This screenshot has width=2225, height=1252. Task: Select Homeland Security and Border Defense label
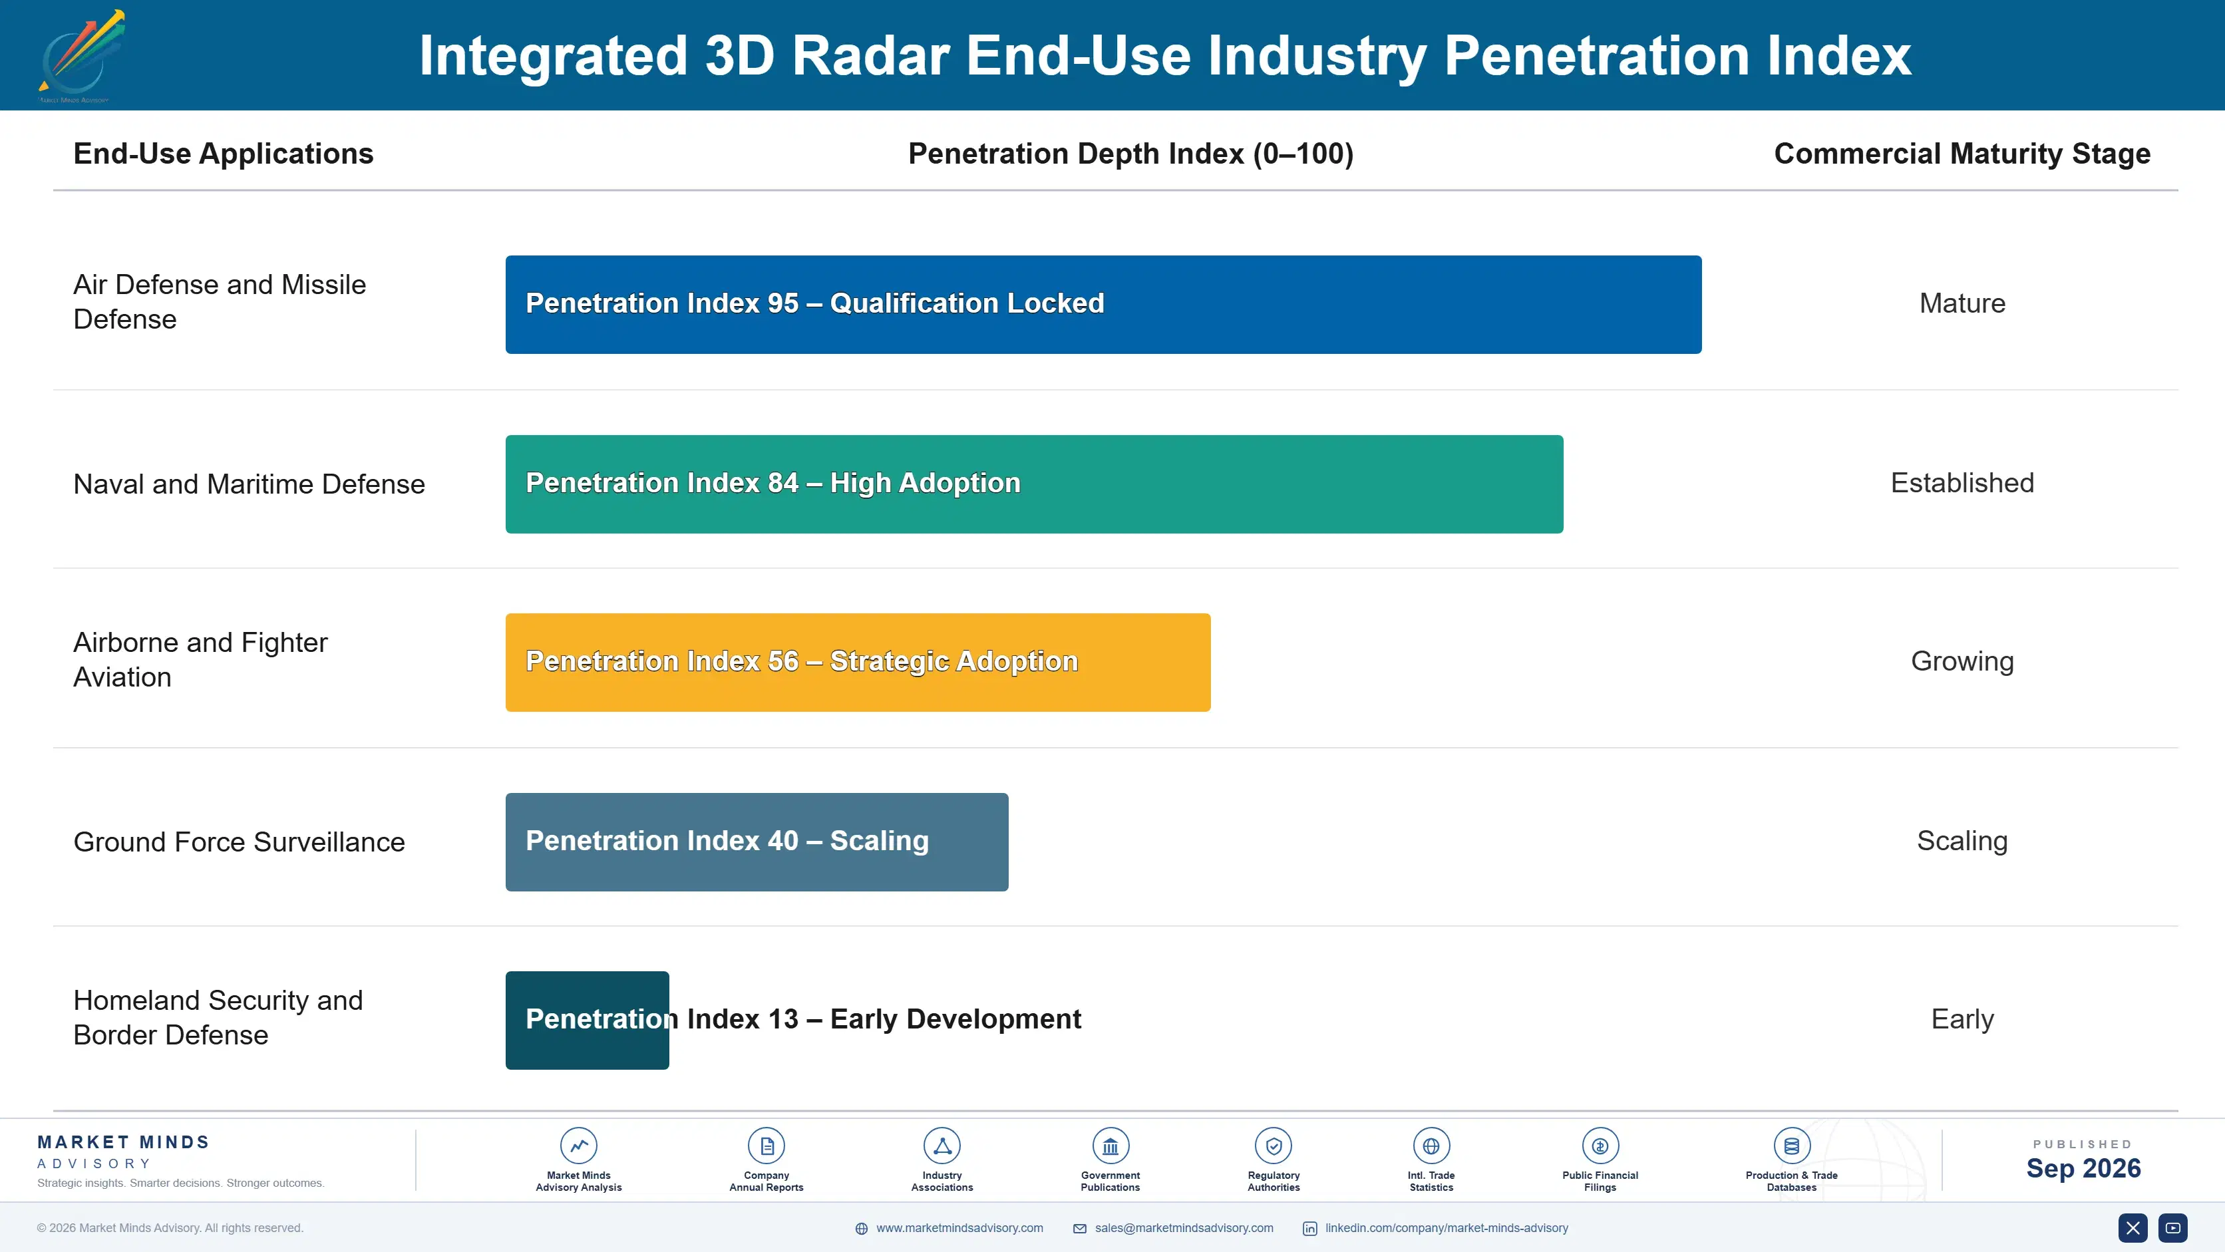tap(218, 1017)
